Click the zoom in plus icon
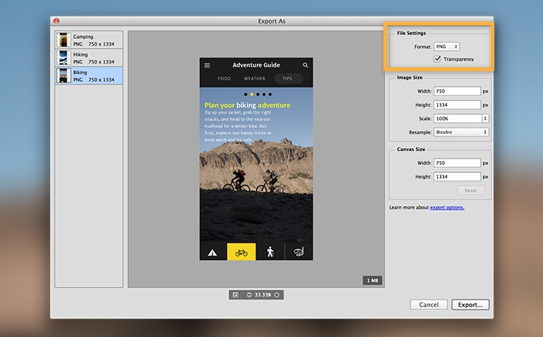 [x=277, y=294]
